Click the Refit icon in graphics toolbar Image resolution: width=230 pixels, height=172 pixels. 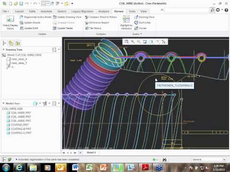click(x=126, y=42)
